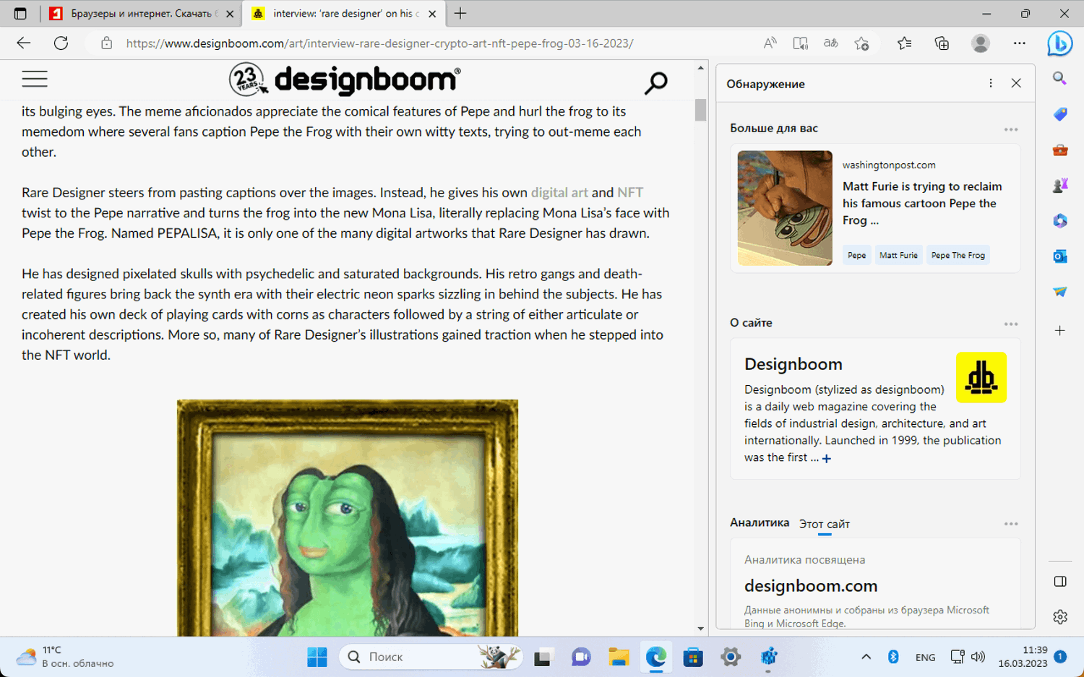Open the Favorites list
Image resolution: width=1084 pixels, height=677 pixels.
[905, 43]
